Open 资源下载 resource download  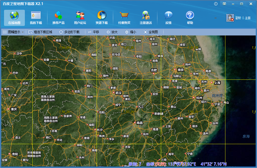pos(102,16)
